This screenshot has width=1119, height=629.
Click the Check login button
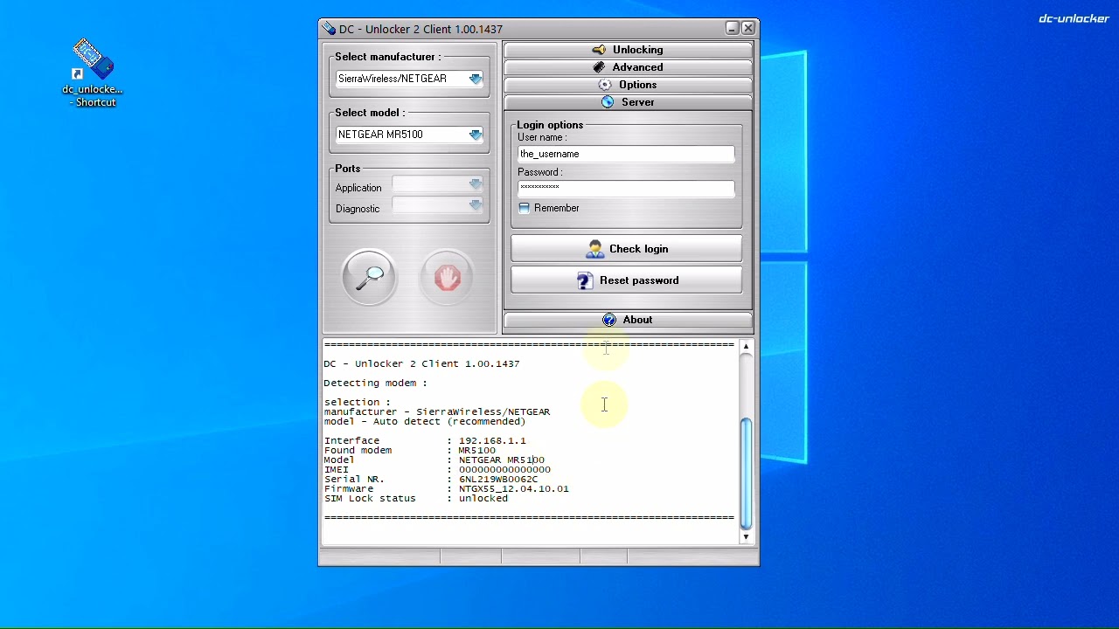coord(626,249)
